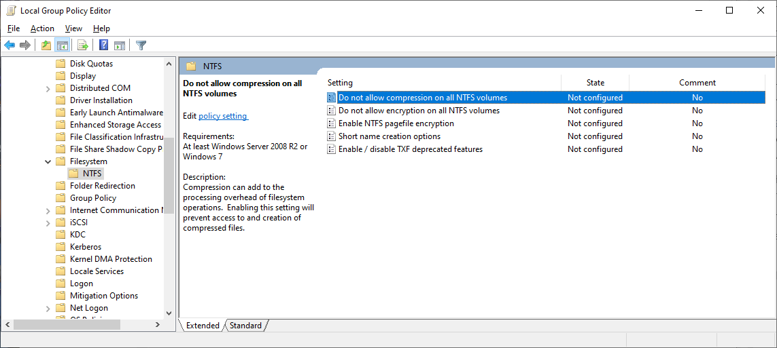777x348 pixels.
Task: Click horizontal scrollbar left arrow in tree
Action: pyautogui.click(x=7, y=325)
